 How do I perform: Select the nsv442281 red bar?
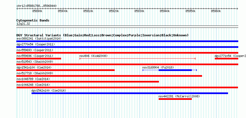point(175,99)
